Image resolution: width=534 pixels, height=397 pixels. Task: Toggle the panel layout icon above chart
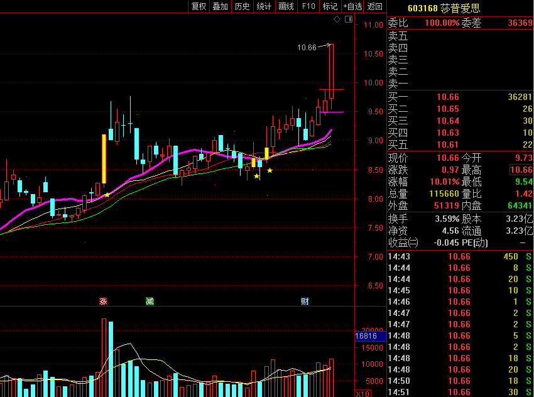coord(349,19)
